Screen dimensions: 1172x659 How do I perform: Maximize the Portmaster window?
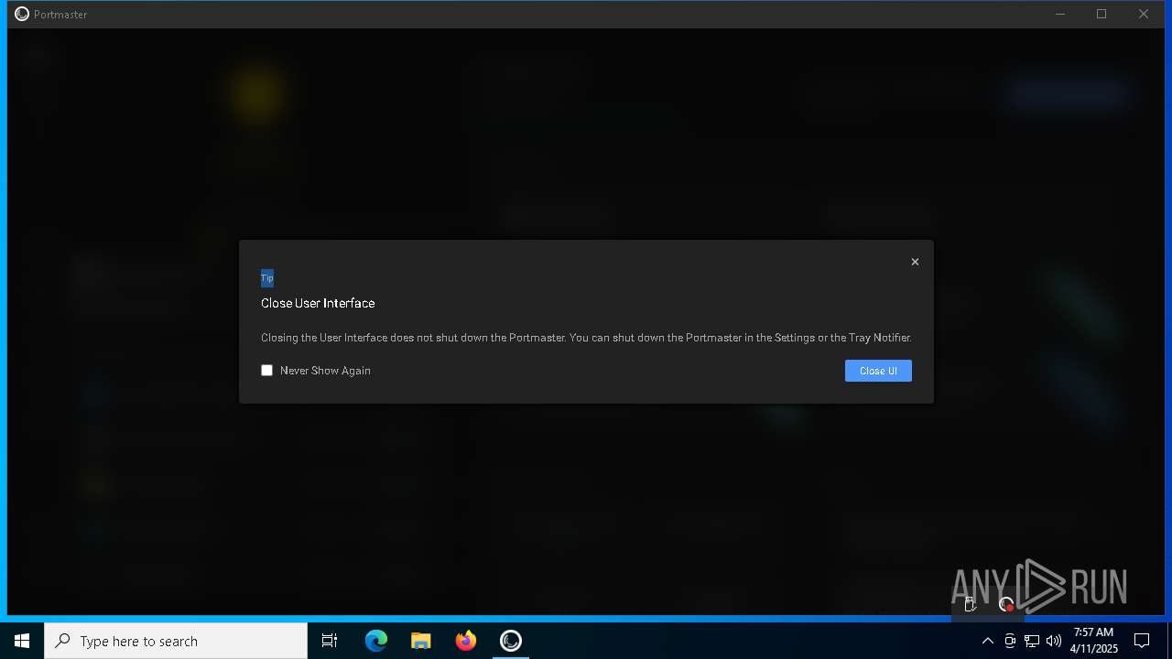[1101, 14]
